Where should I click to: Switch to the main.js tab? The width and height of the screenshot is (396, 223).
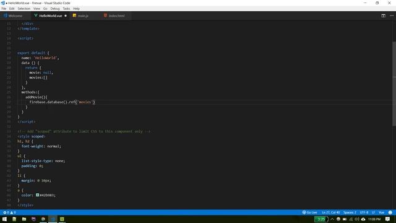(83, 15)
